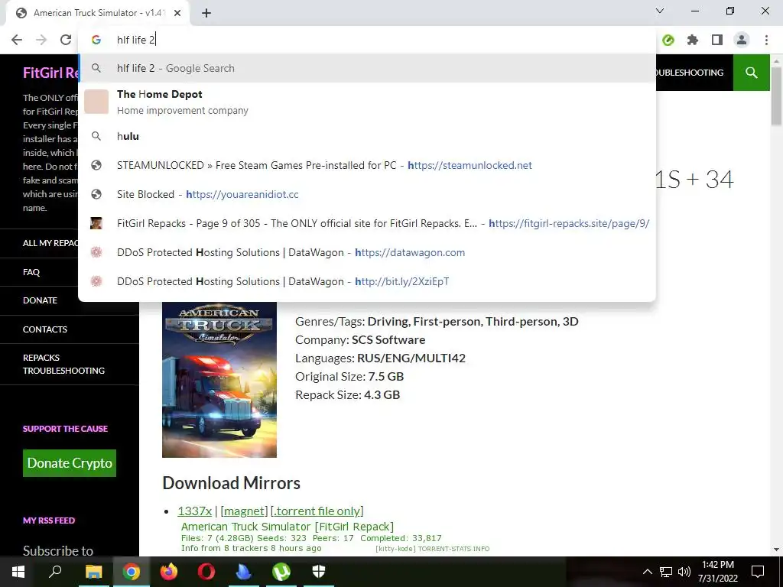
Task: Click the 'Repack Size: 4.3 GB' text
Action: [x=348, y=395]
